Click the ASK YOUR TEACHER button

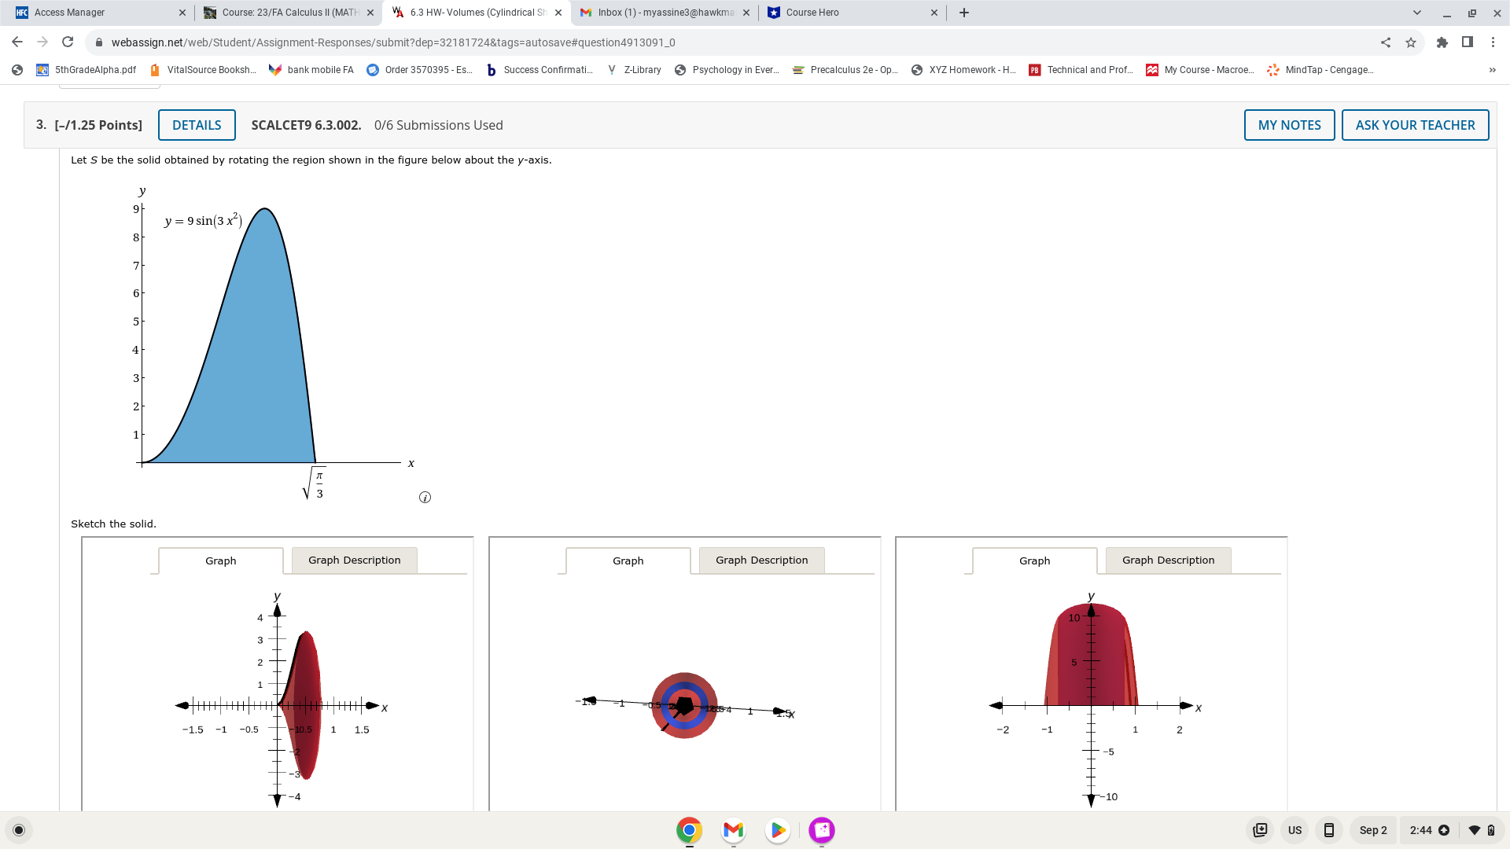pos(1415,124)
